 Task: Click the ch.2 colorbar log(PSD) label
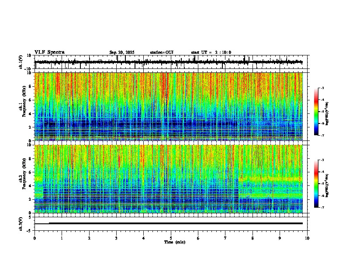click(x=327, y=185)
